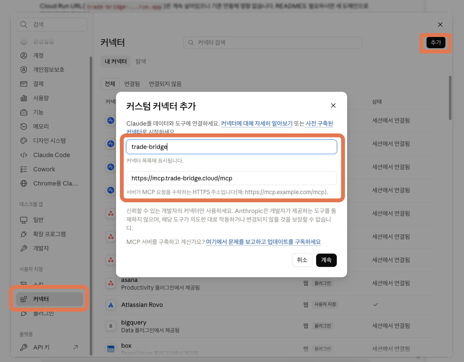Screen dimensions: 464x362
Task: Open 계정 settings in sidebar
Action: (x=50, y=56)
